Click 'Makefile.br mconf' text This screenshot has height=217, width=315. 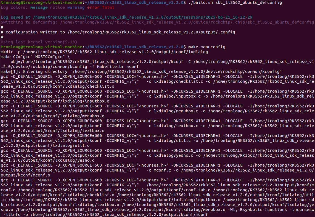pos(118,67)
